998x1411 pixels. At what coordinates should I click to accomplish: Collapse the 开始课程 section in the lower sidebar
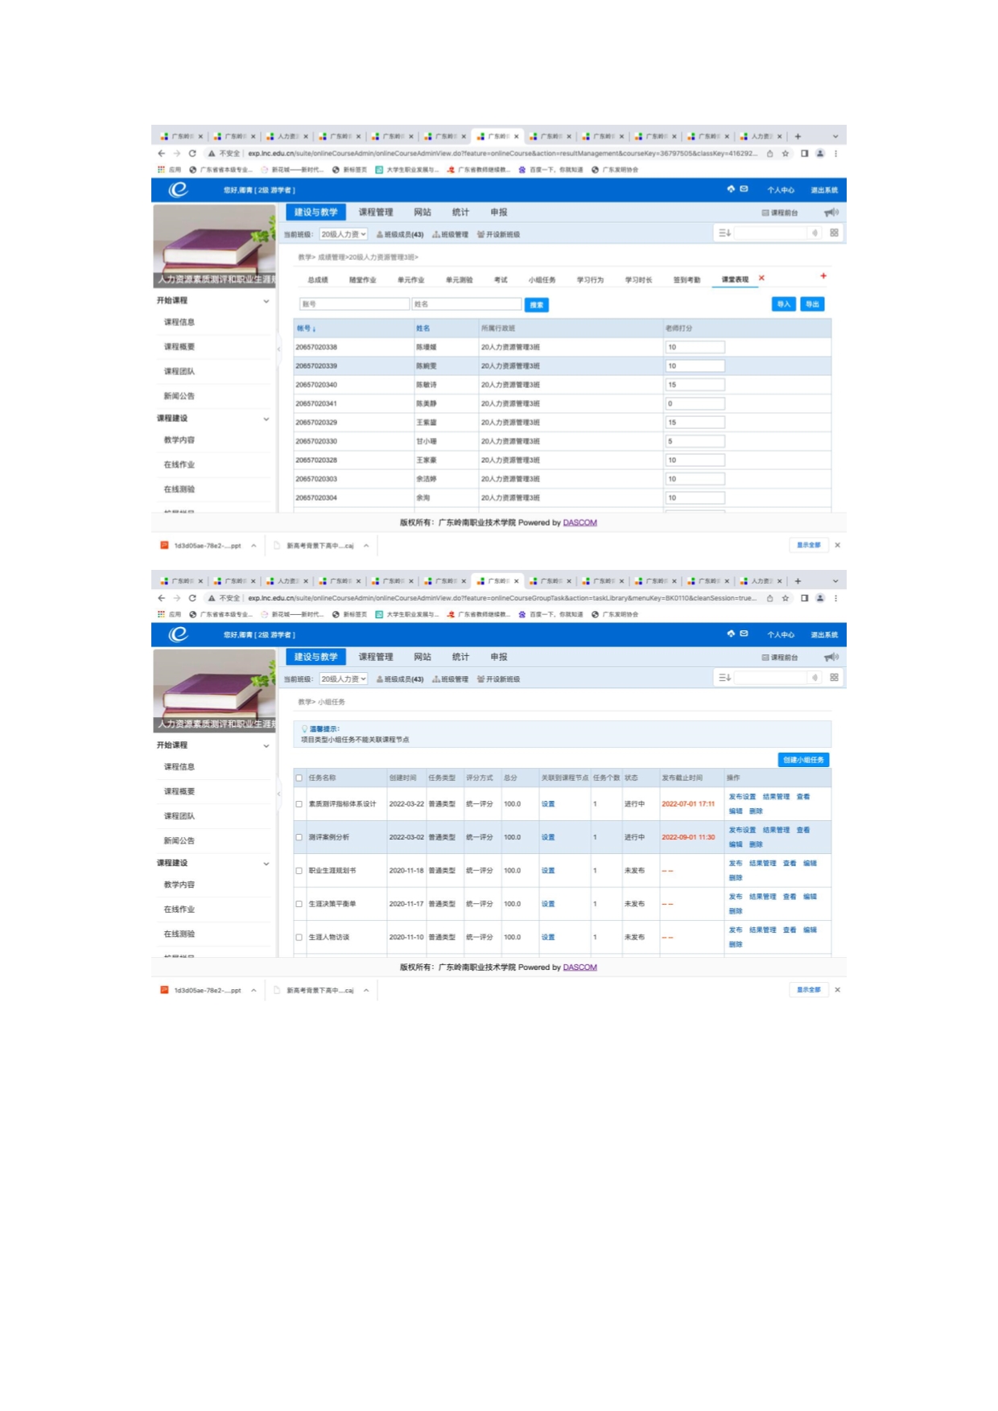[266, 746]
